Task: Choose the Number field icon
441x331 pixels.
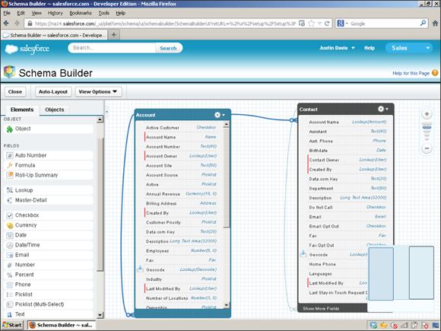Action: click(x=10, y=265)
